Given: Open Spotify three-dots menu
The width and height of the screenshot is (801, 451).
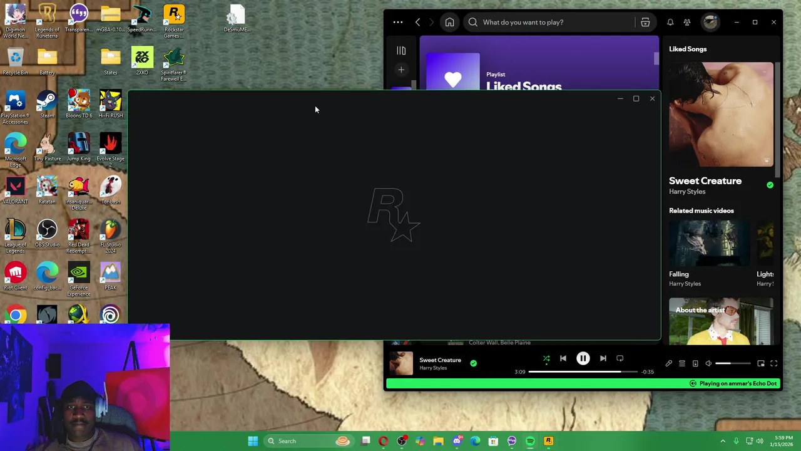Looking at the screenshot, I should [x=398, y=23].
